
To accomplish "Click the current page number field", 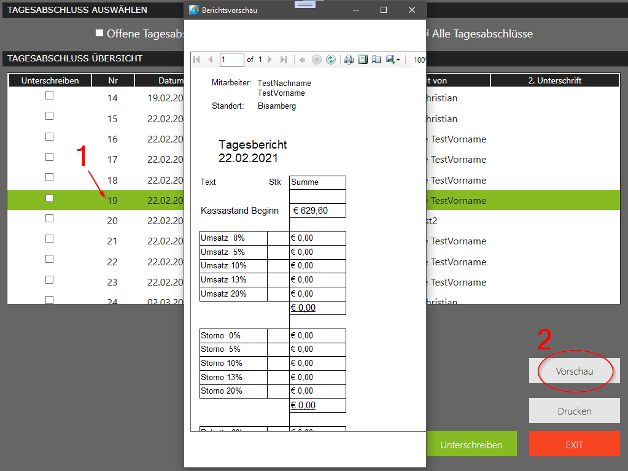I will point(231,60).
